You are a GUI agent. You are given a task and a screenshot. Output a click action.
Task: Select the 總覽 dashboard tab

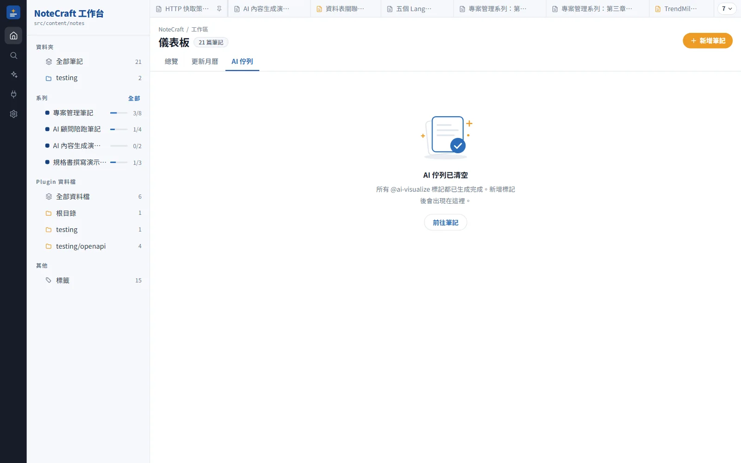pyautogui.click(x=171, y=62)
